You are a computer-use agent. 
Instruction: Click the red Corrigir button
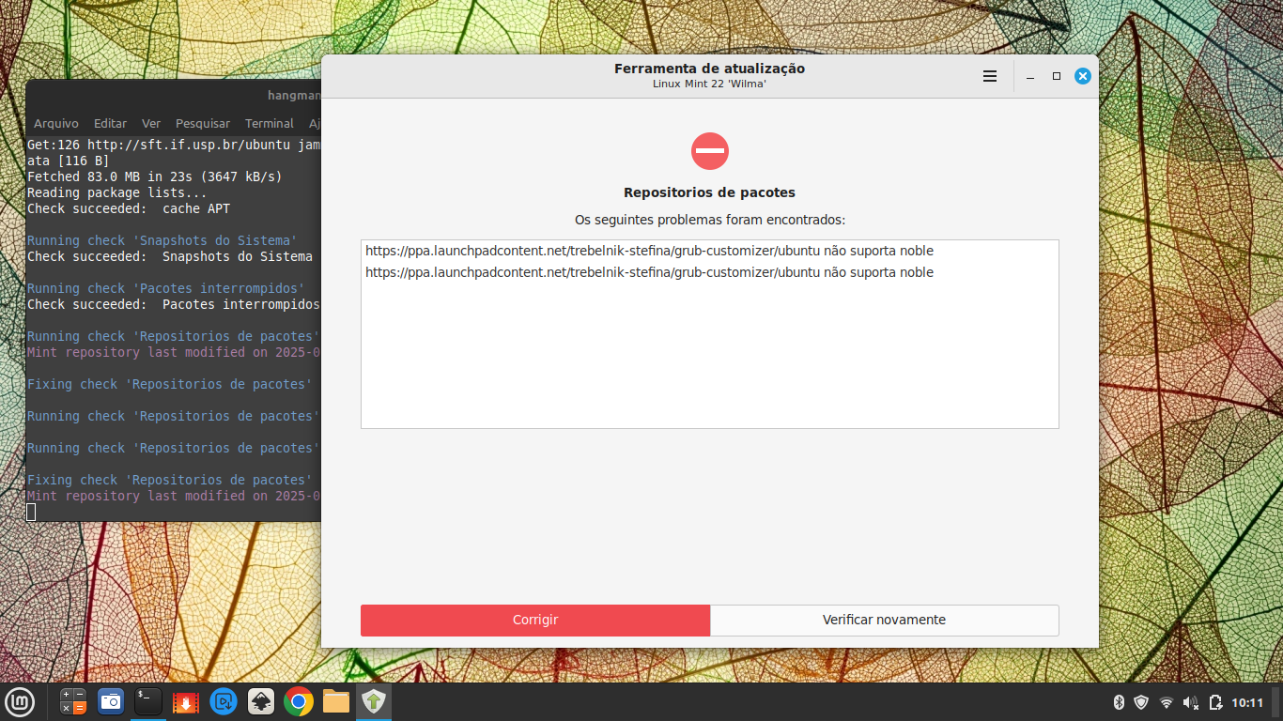pyautogui.click(x=535, y=621)
